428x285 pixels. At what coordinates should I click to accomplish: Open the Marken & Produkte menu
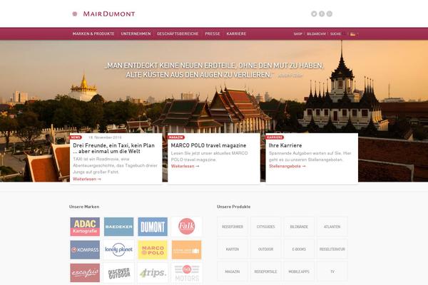click(x=93, y=33)
